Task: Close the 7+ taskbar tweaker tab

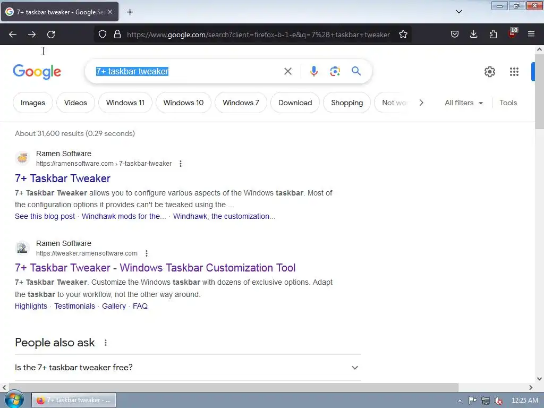Action: (110, 12)
